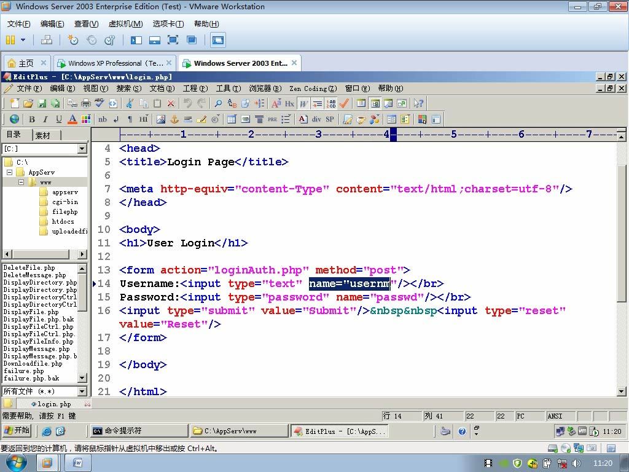
Task: Insert table tag icon
Action: coord(232,119)
